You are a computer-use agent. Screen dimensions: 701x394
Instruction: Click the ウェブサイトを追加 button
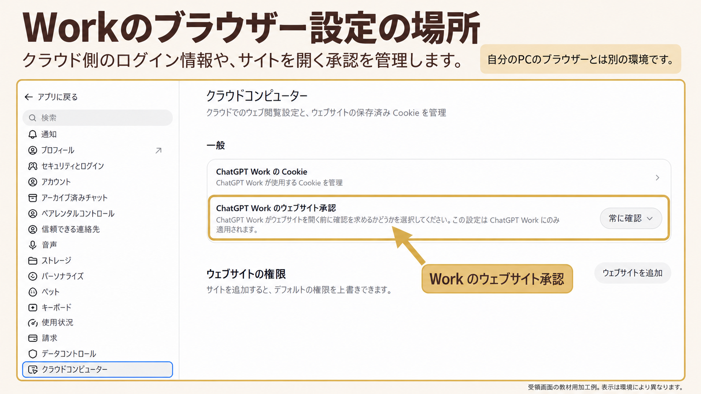[x=632, y=273]
